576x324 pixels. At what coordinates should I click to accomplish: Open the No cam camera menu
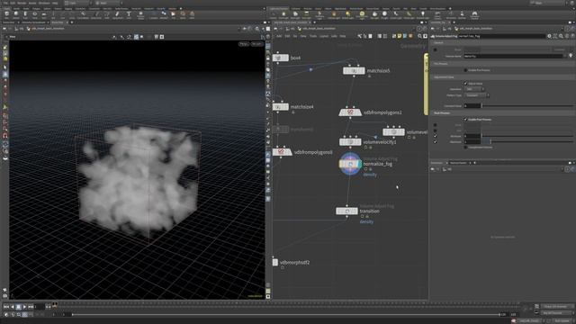point(256,44)
